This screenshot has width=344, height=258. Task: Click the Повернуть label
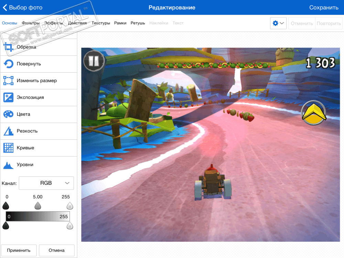click(x=29, y=64)
